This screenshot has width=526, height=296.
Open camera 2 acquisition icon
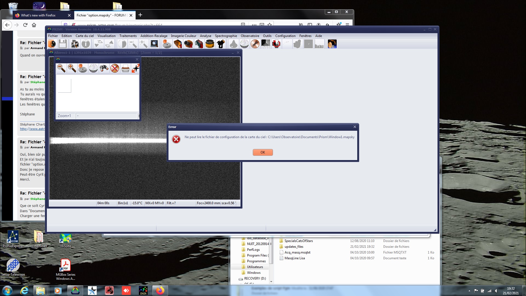coord(188,44)
